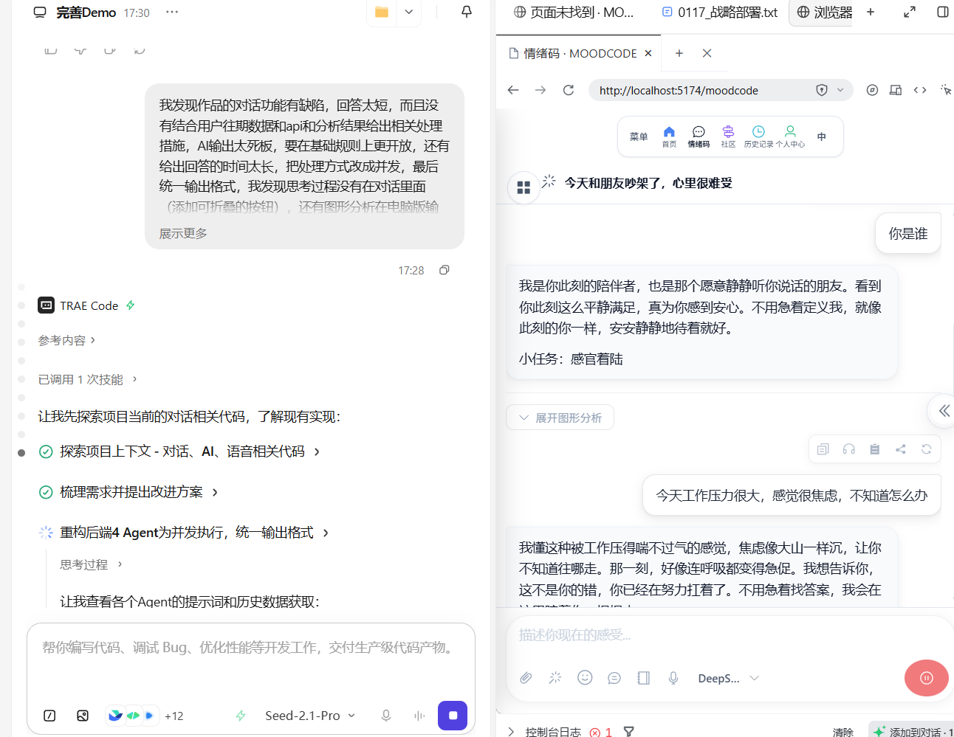Click the microphone icon in TRAE input
The width and height of the screenshot is (954, 737).
(386, 716)
